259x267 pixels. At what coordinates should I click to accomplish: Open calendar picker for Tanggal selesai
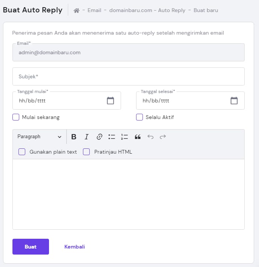point(234,101)
